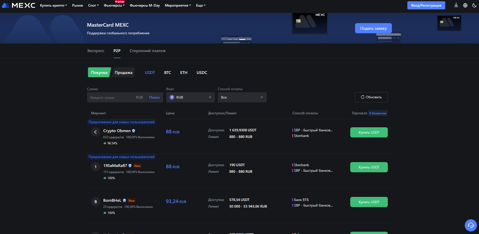This screenshot has width=479, height=234.
Task: Expand the Спот menu
Action: pos(93,5)
